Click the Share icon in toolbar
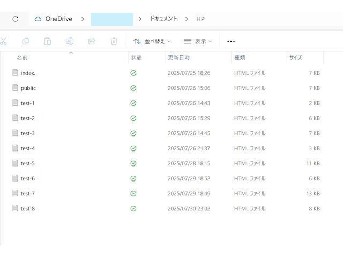This screenshot has width=343, height=257. (92, 41)
